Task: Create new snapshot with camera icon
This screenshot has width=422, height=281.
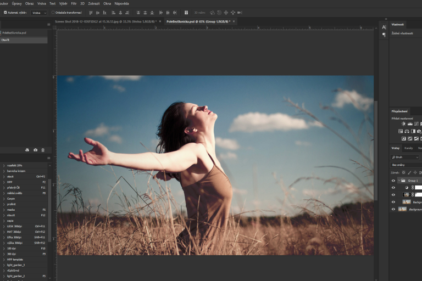Action: 36,150
